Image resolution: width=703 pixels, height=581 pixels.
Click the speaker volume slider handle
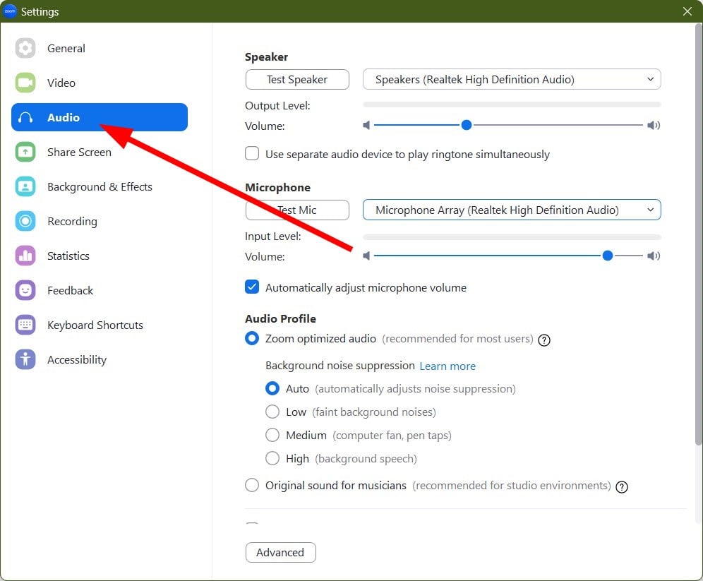[x=467, y=125]
